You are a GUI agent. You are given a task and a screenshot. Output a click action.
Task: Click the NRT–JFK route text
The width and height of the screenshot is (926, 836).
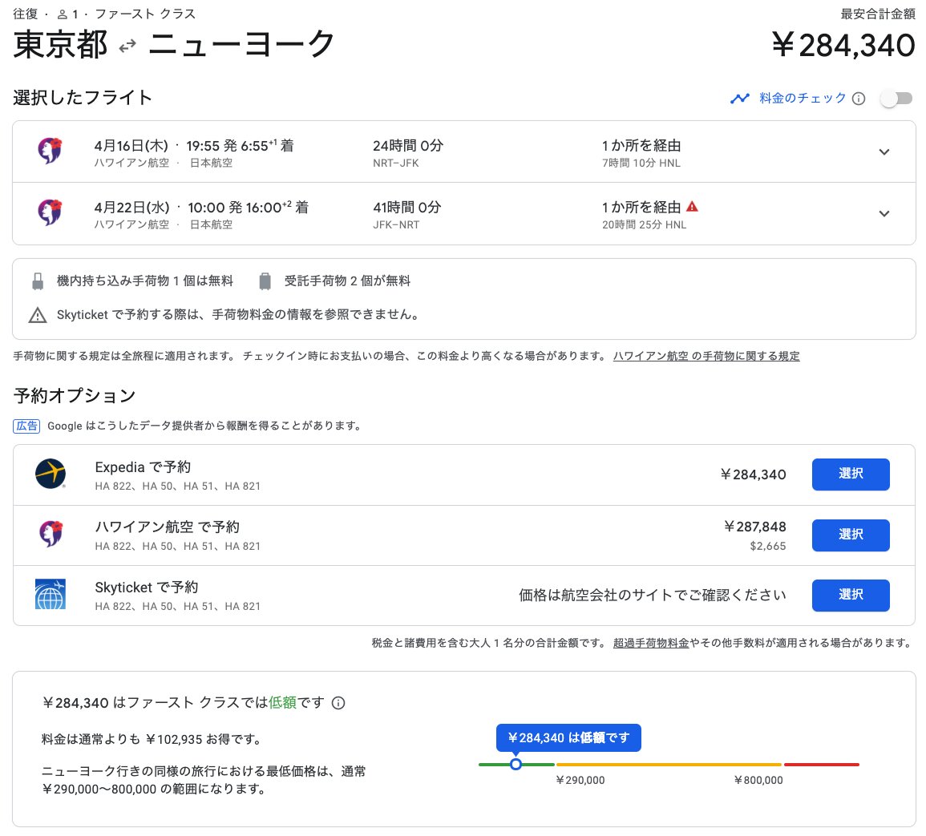(x=396, y=163)
